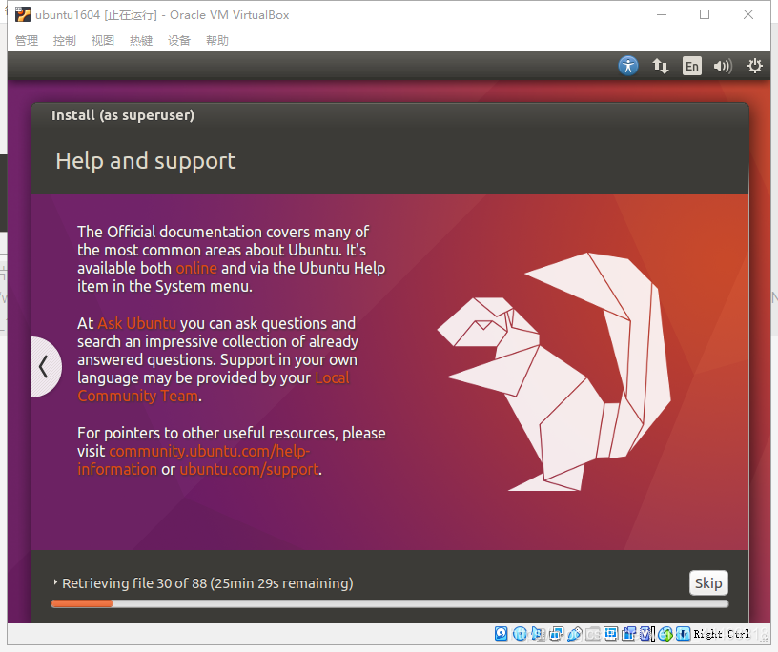Expand the installation details disclosure triangle
Screen dimensions: 778x652
(x=55, y=582)
